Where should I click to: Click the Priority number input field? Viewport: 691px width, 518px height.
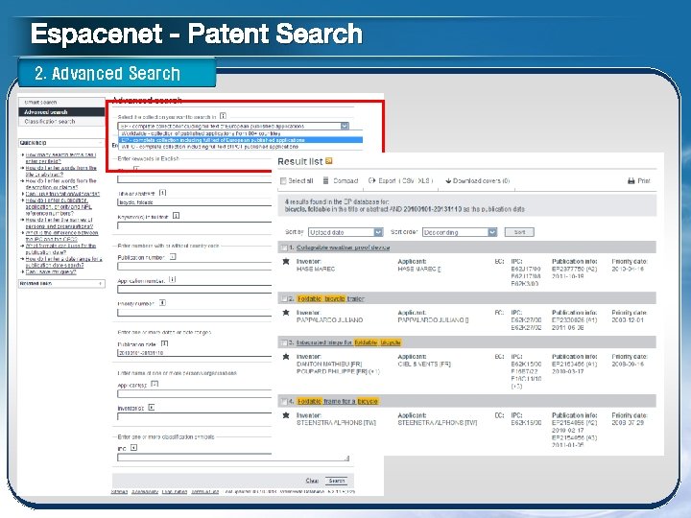(194, 313)
